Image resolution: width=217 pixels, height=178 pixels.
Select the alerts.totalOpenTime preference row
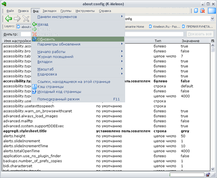point(106,151)
